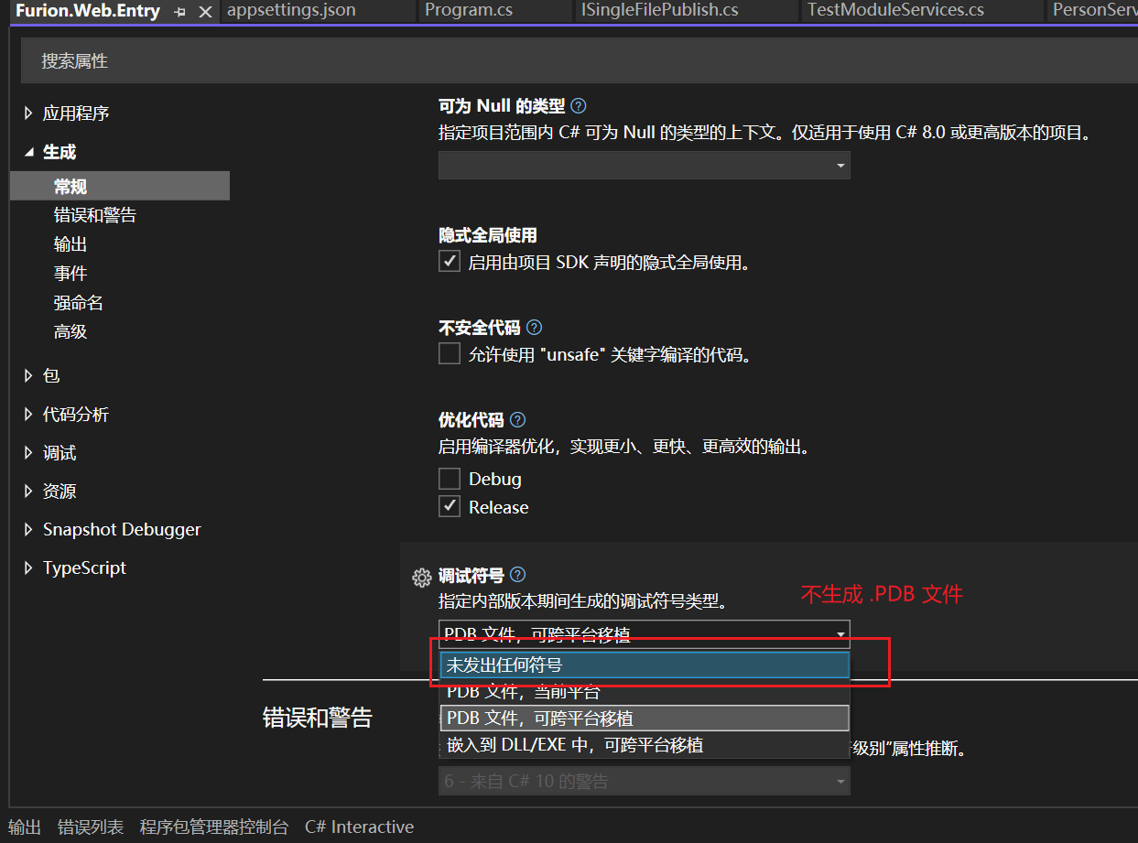The image size is (1138, 843).
Task: Click help icon next to 可为 Null 的类型
Action: [x=578, y=106]
